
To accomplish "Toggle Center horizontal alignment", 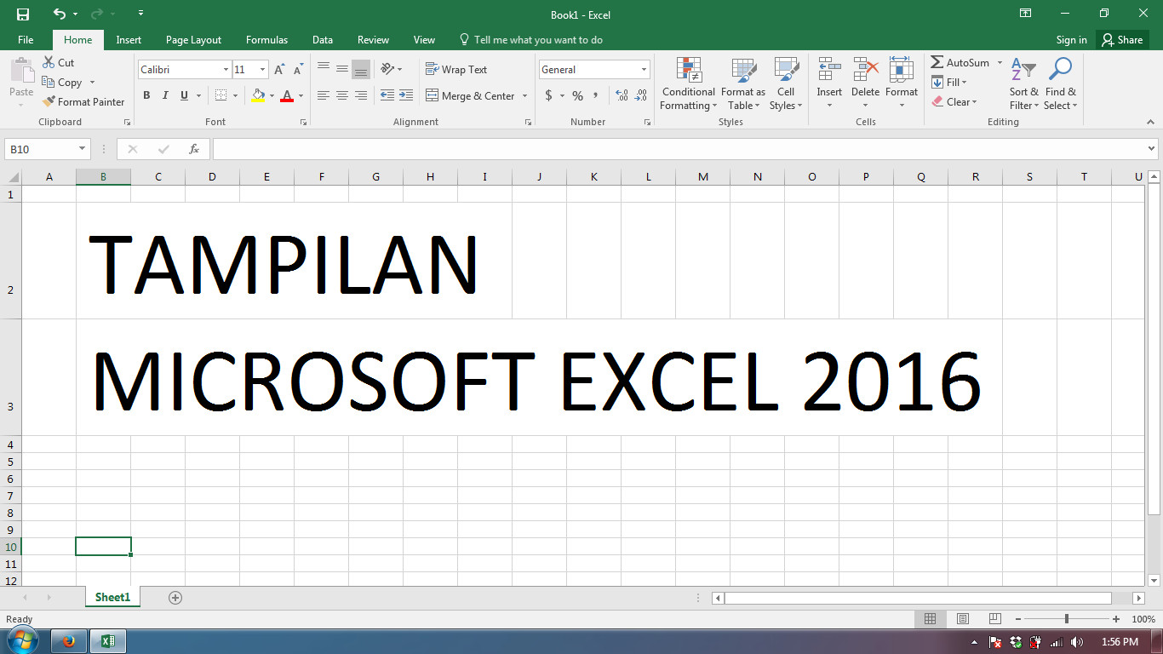I will tap(342, 95).
